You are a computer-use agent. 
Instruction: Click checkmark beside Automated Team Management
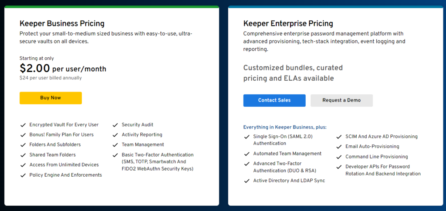click(247, 154)
